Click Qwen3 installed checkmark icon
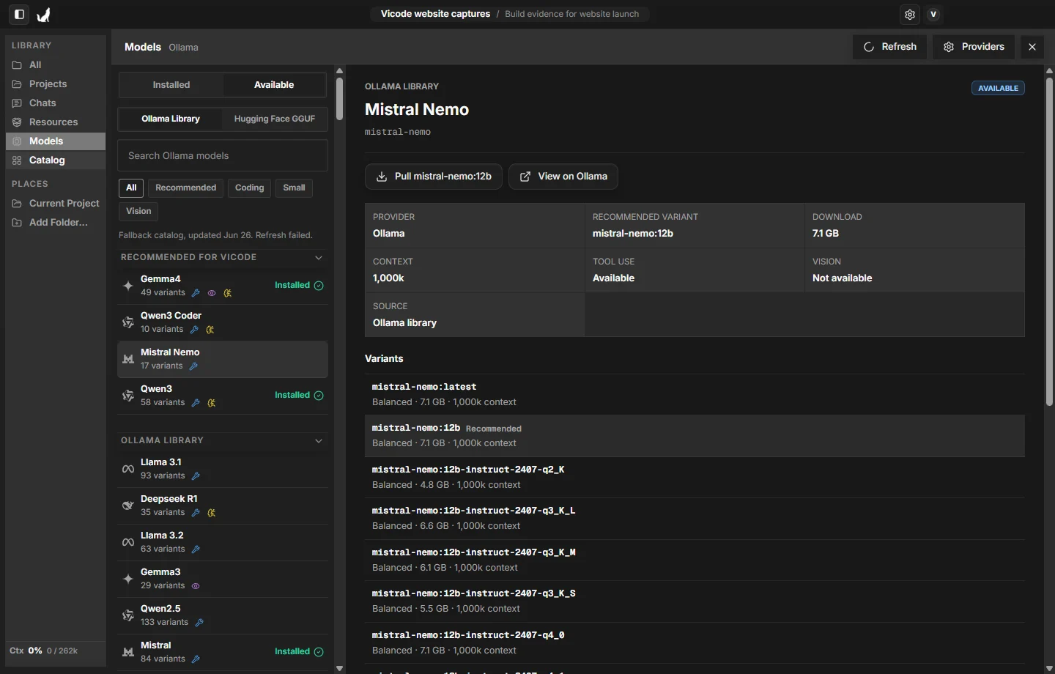1055x674 pixels. 319,396
